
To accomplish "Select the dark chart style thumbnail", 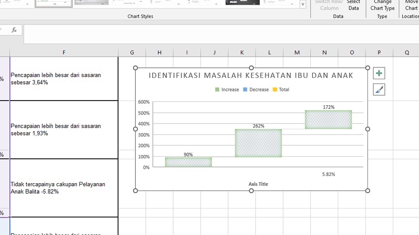I will [242, 3].
